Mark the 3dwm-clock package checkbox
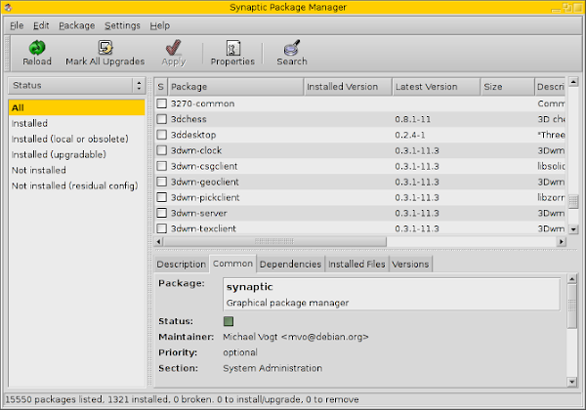Viewport: 586px width, 410px height. pos(161,150)
